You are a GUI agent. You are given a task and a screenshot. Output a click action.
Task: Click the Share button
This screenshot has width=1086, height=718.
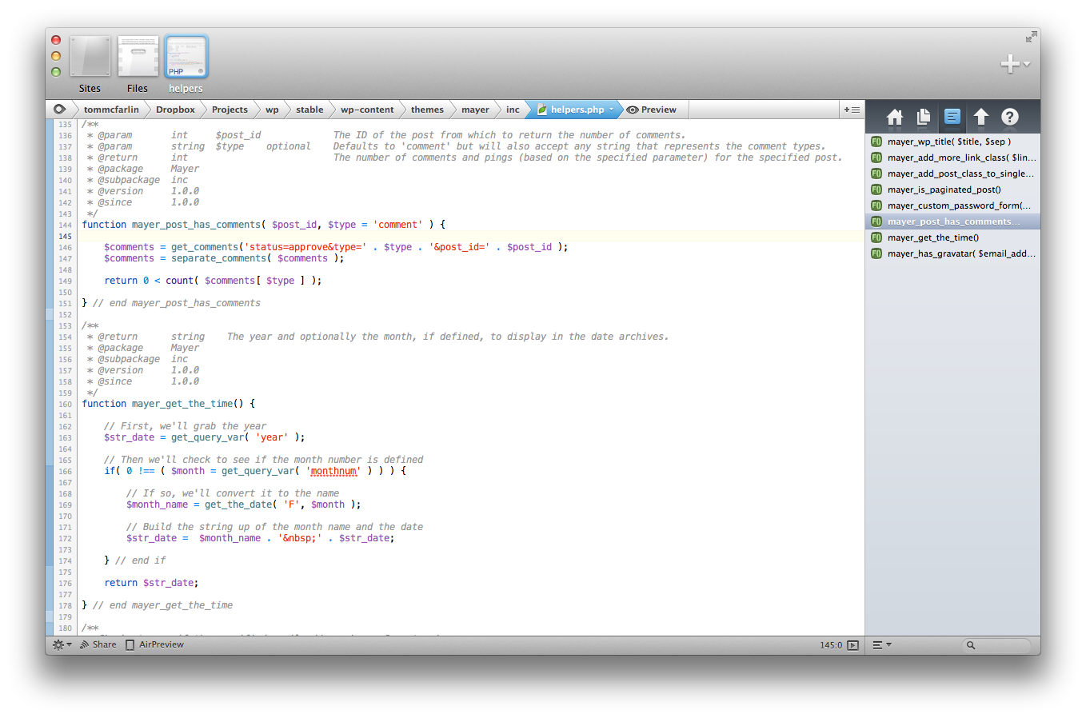[98, 644]
